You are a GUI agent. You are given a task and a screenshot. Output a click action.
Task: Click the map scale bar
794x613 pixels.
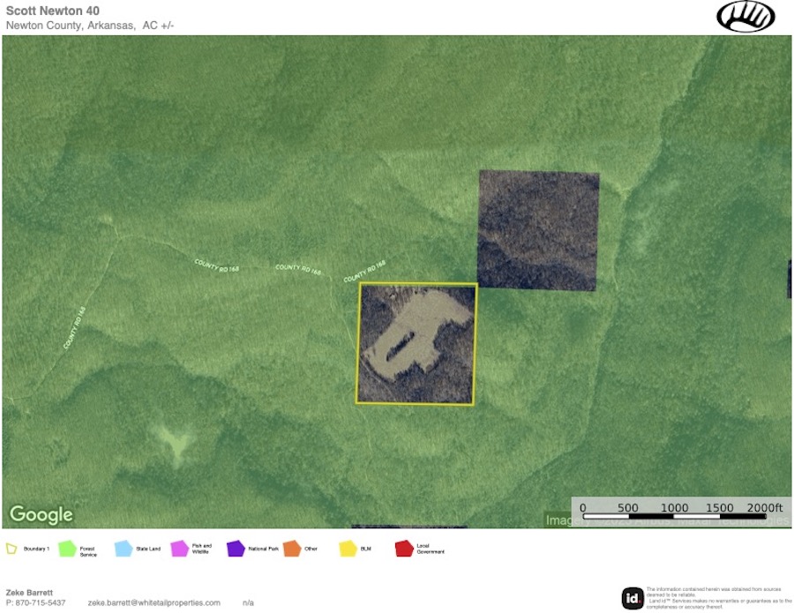tap(674, 516)
